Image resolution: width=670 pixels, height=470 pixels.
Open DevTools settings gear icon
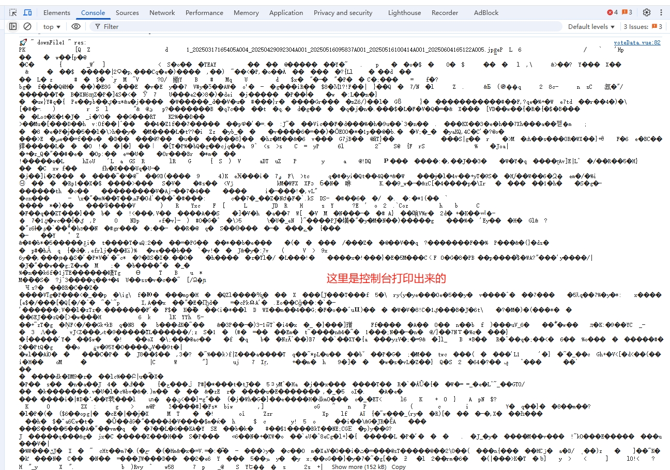tap(647, 12)
